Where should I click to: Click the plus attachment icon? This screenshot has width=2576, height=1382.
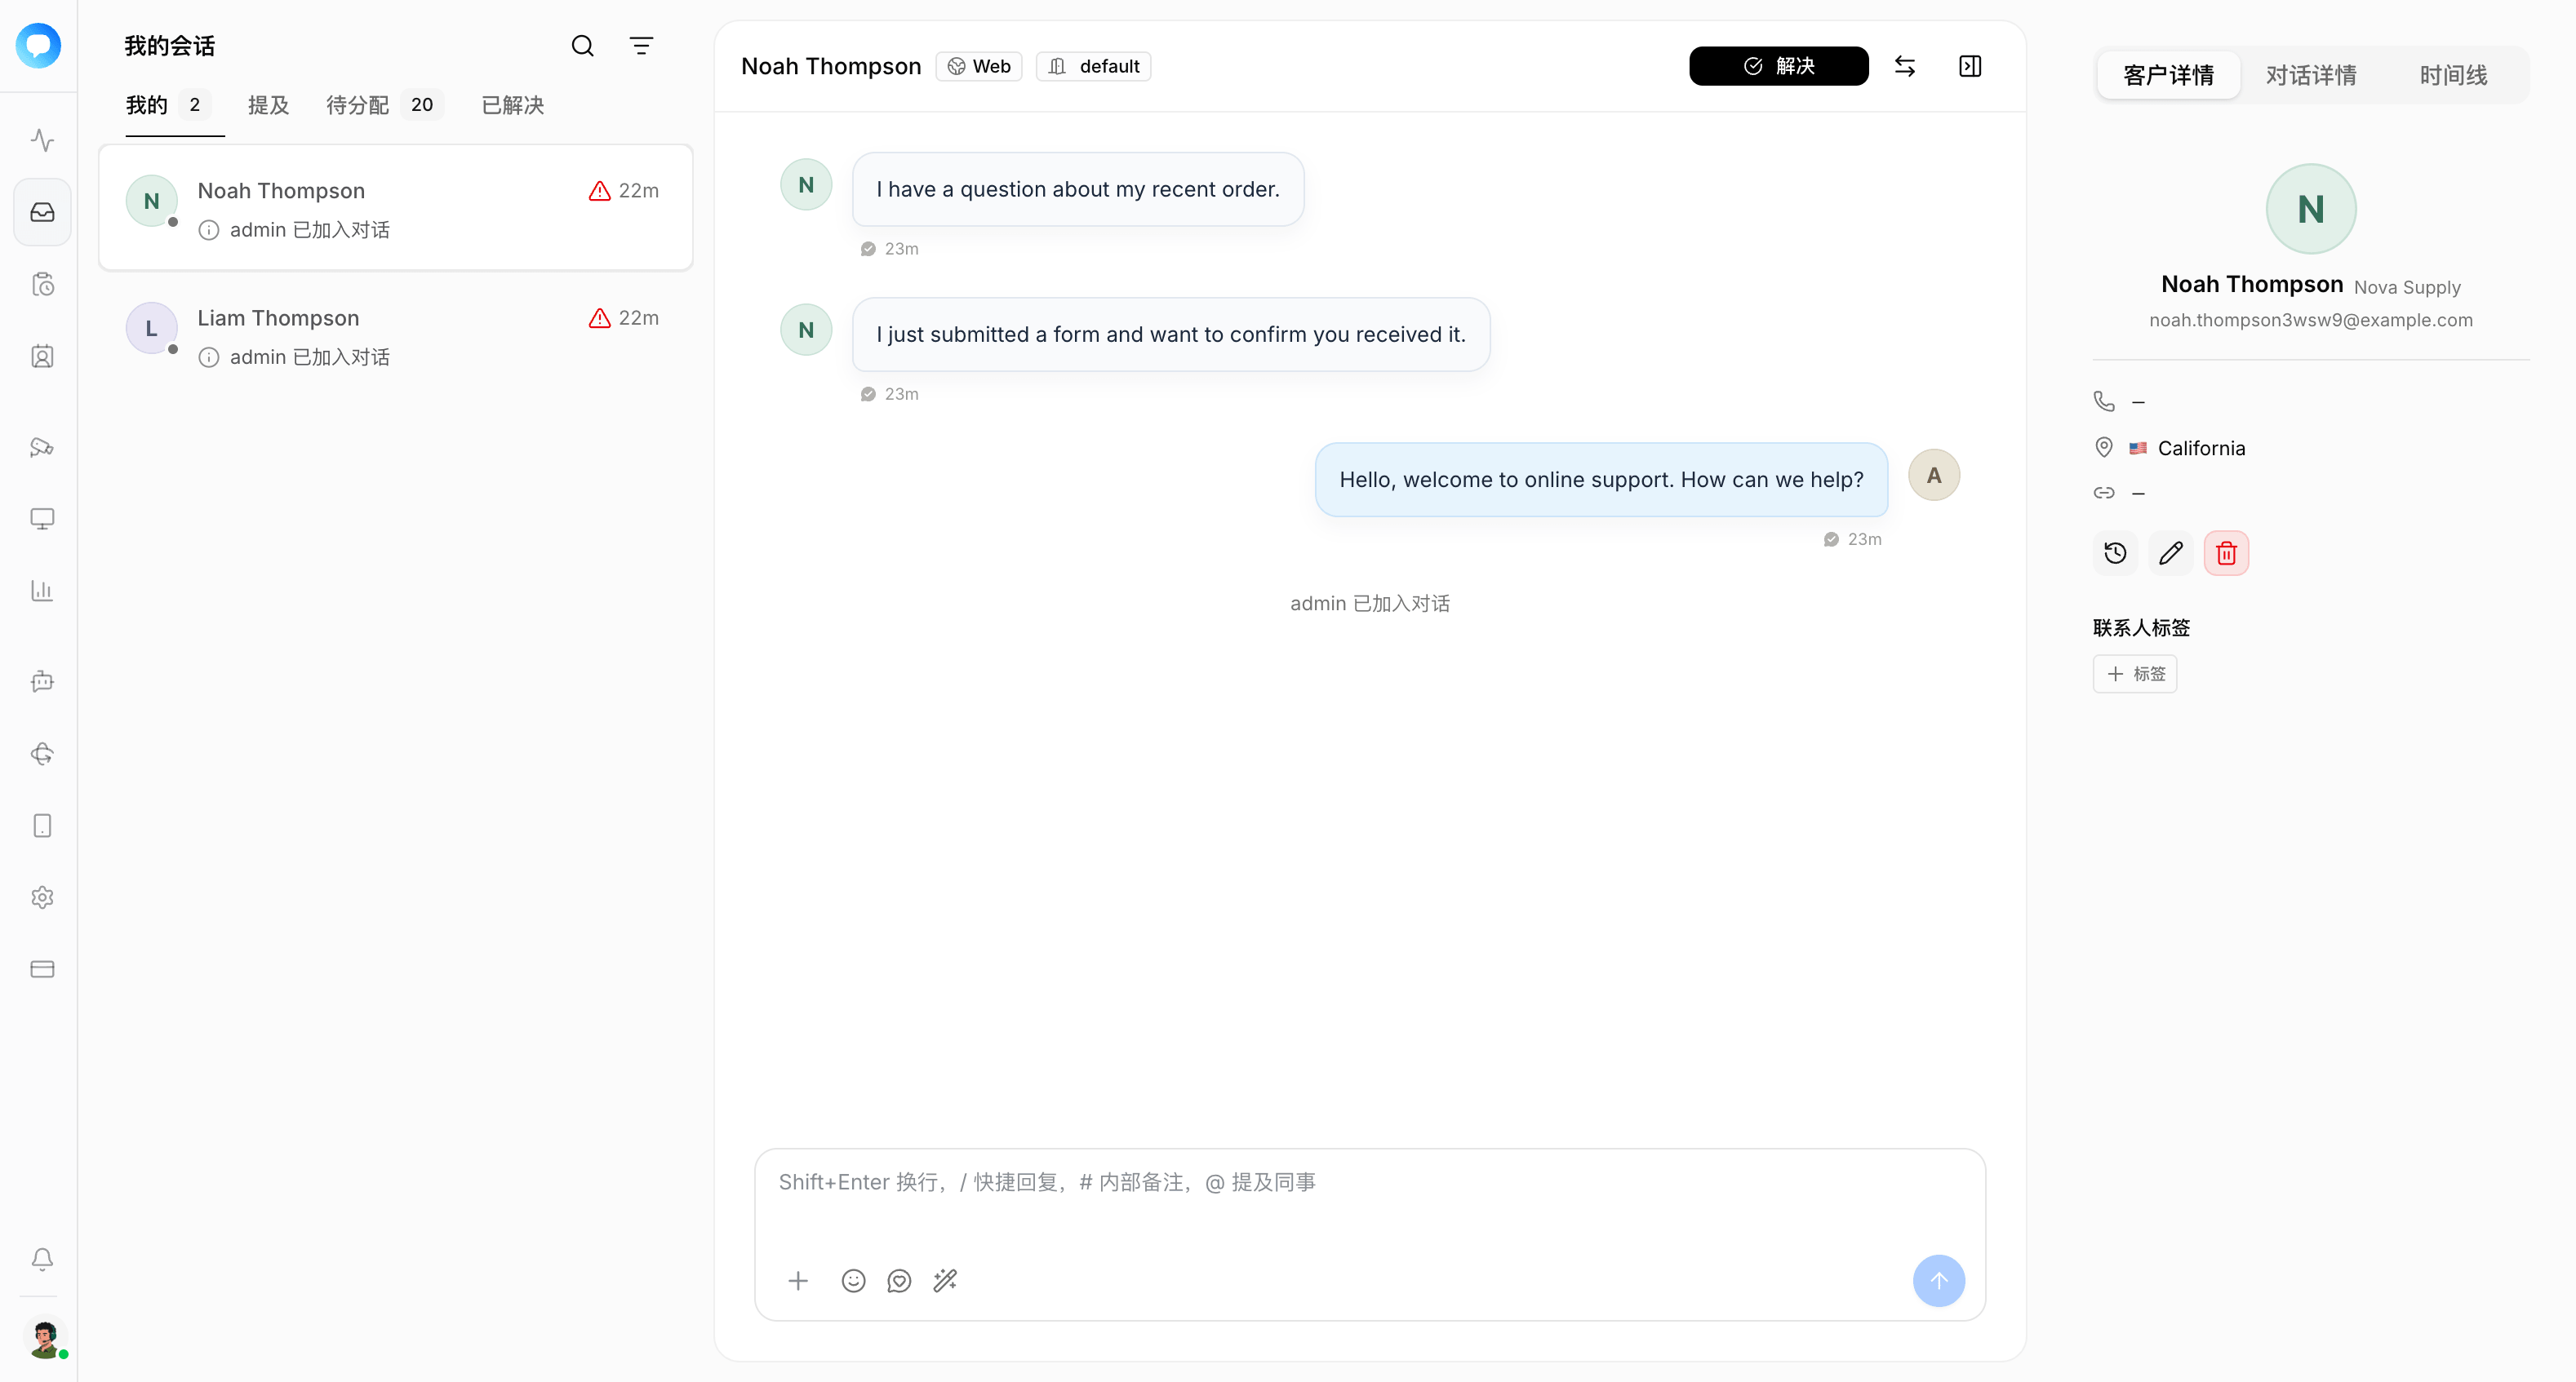click(797, 1280)
